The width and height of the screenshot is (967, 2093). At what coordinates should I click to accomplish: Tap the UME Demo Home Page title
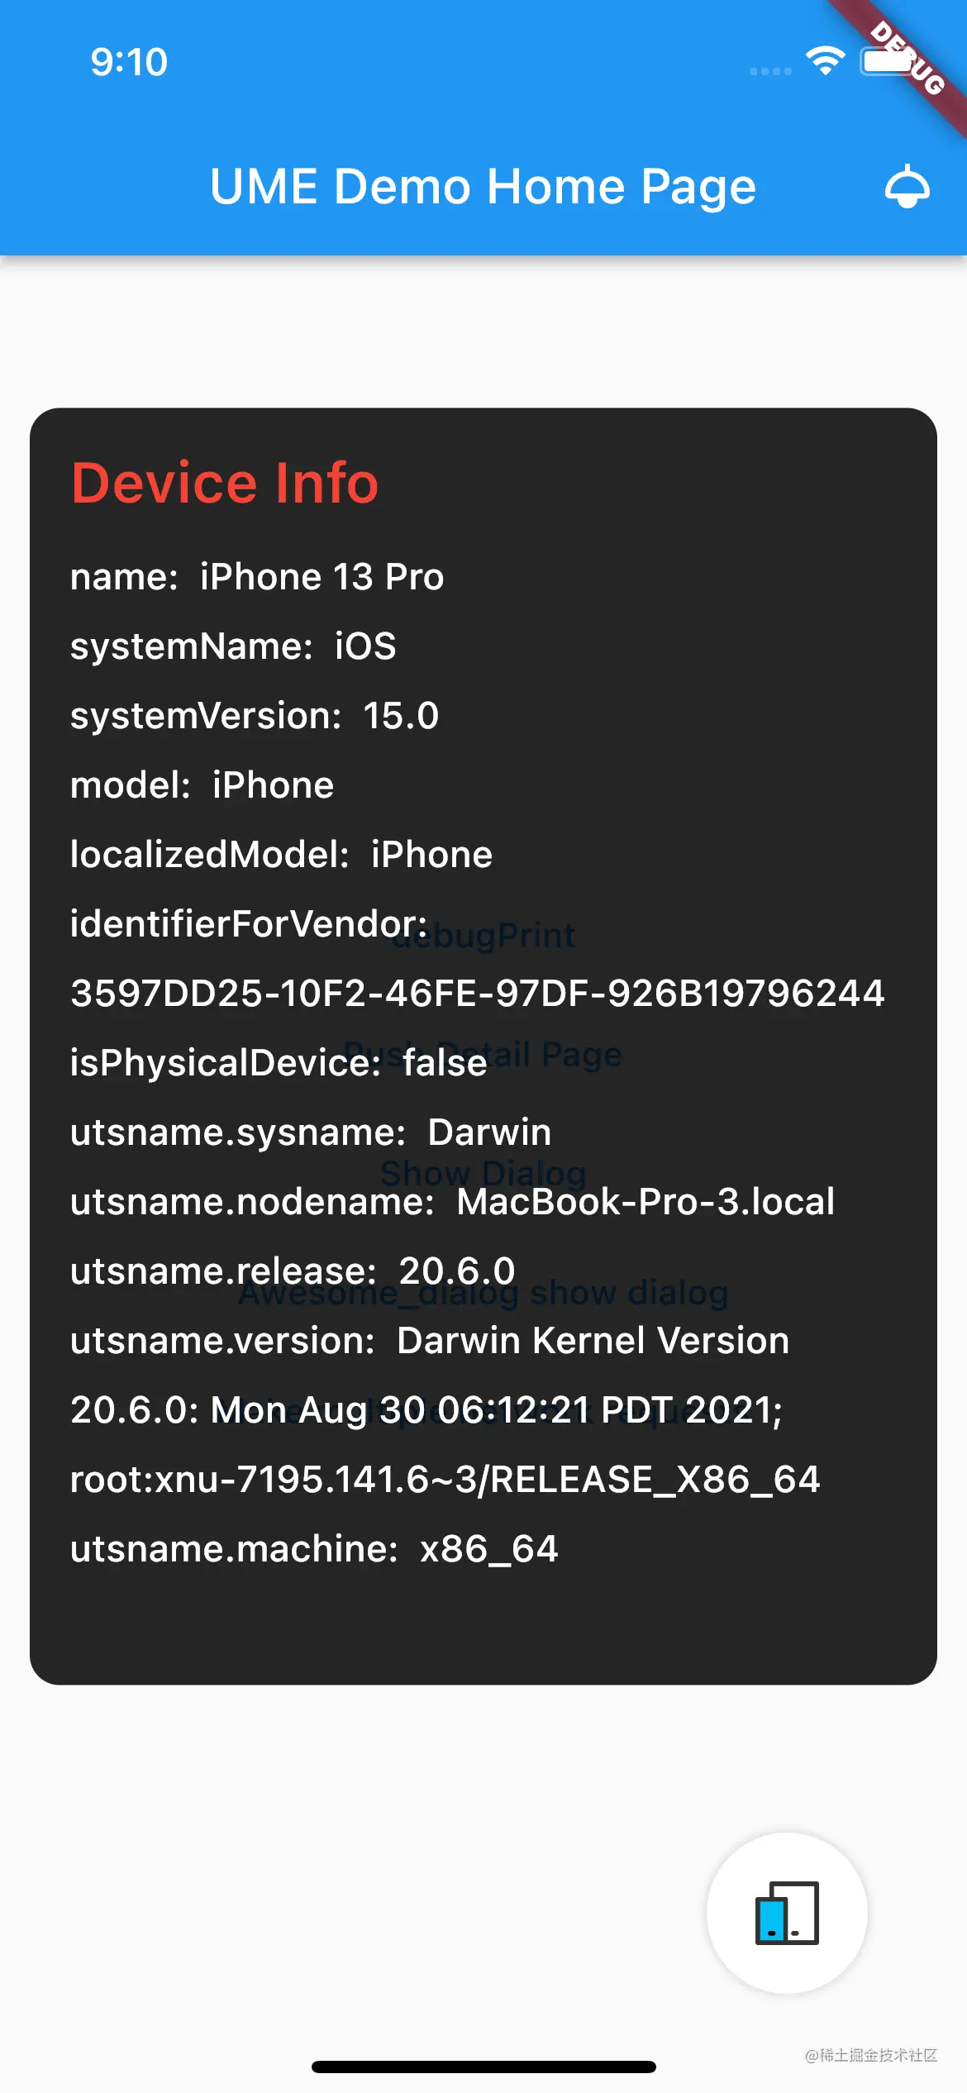tap(482, 186)
